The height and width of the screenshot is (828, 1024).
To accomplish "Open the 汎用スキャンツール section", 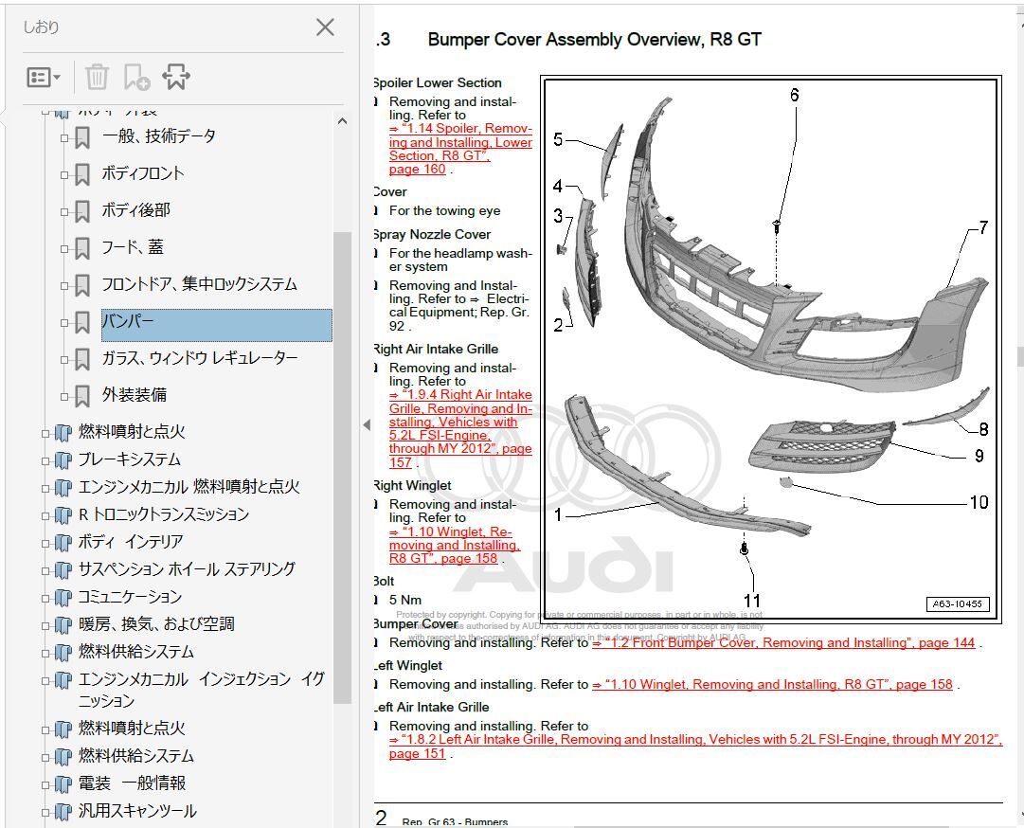I will click(137, 811).
